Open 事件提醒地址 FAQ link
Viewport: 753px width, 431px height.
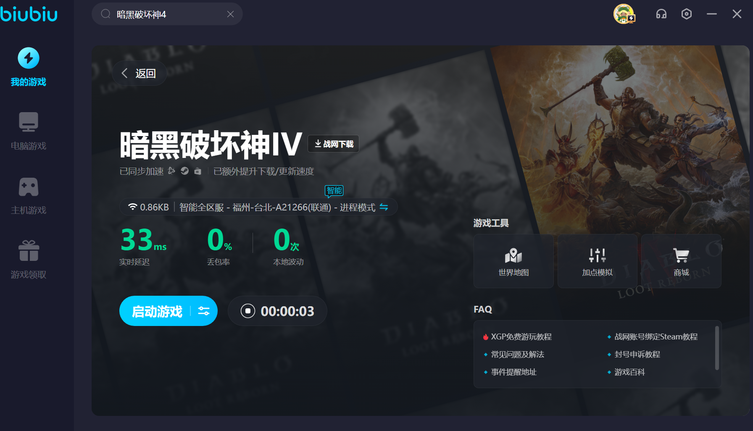513,372
